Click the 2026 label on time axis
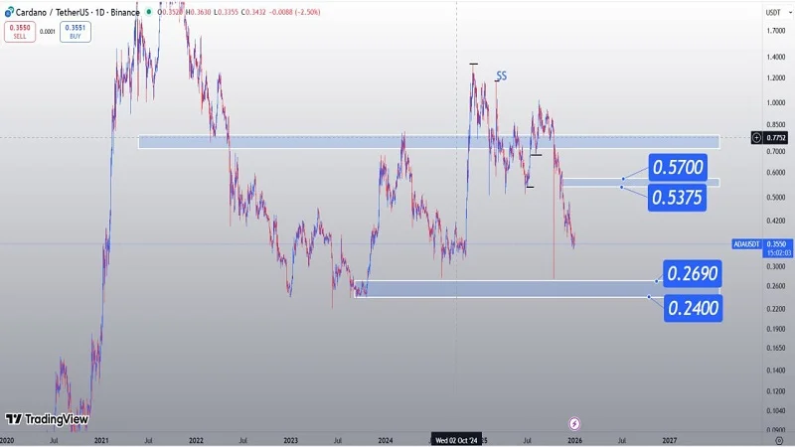The image size is (795, 447). [574, 438]
